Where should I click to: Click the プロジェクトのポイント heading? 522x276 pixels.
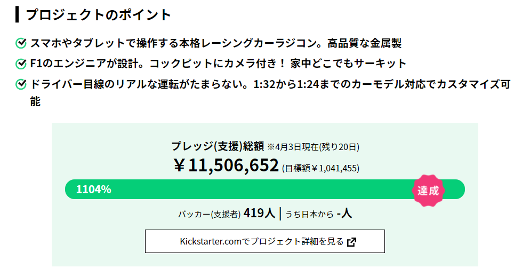click(x=98, y=14)
